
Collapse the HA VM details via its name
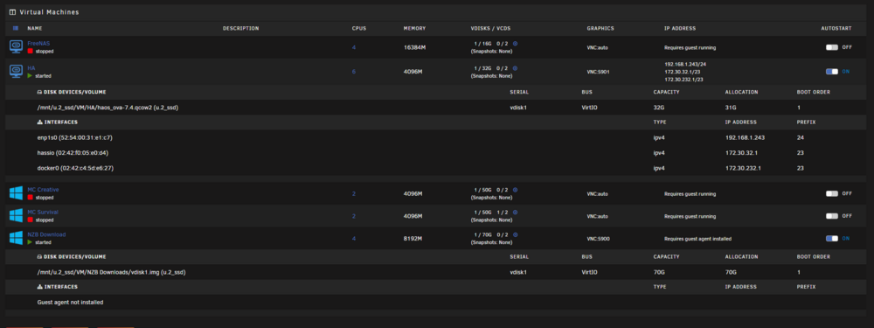pyautogui.click(x=31, y=67)
